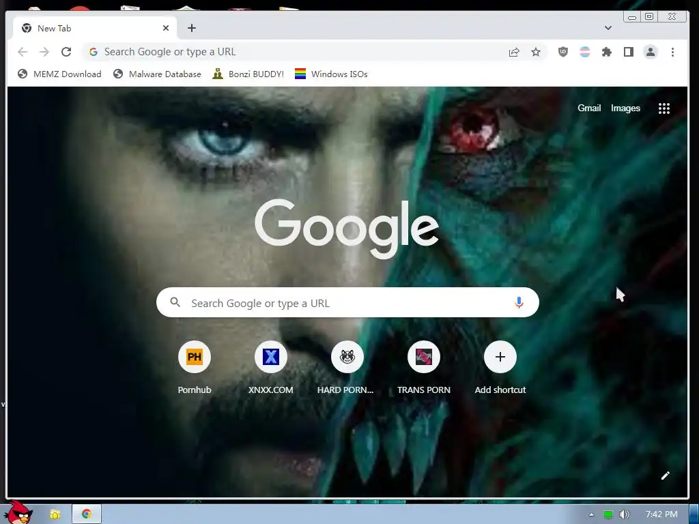Click the Google search box
This screenshot has width=699, height=524.
click(347, 302)
